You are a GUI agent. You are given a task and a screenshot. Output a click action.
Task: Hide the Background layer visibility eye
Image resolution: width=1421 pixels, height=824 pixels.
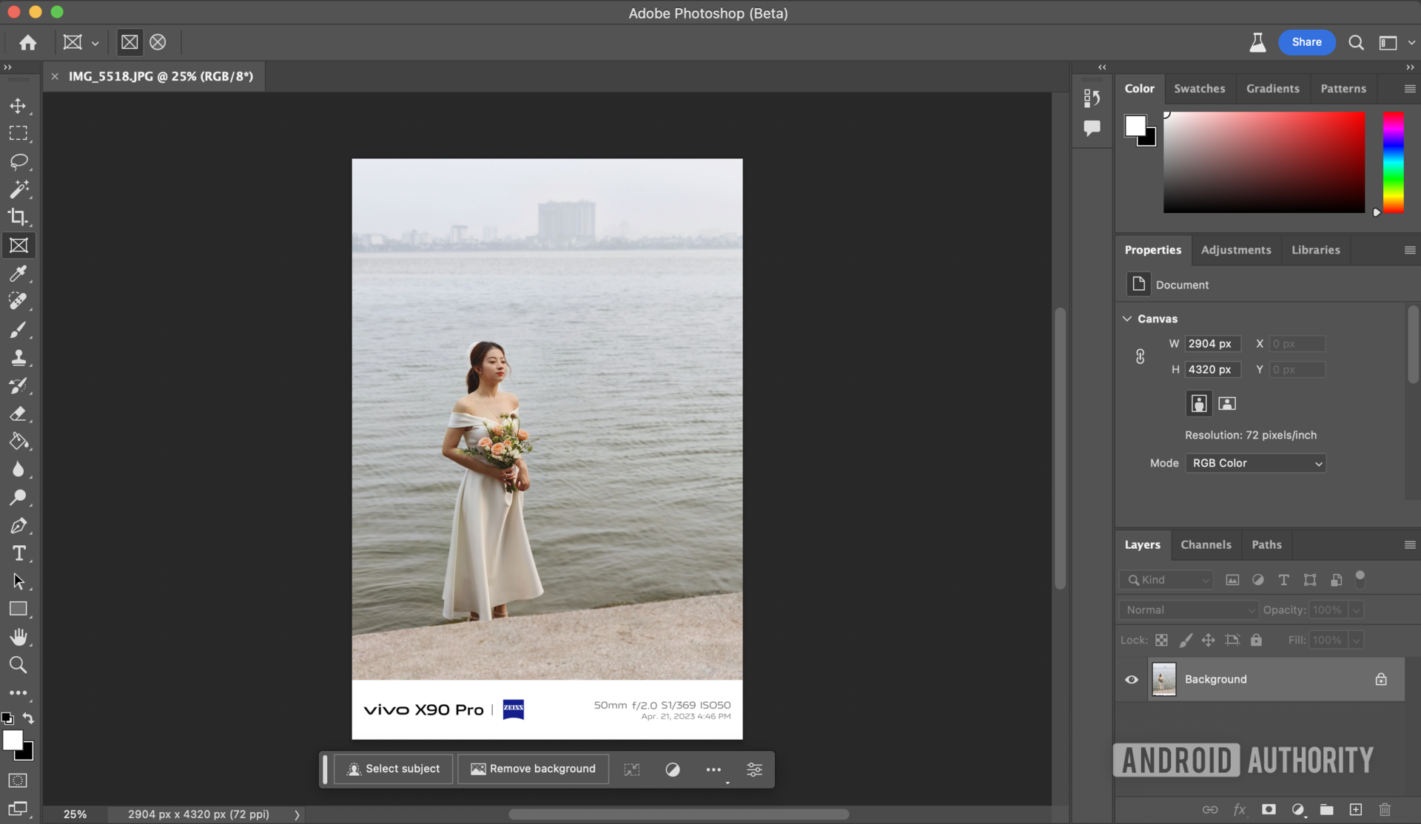pos(1132,679)
